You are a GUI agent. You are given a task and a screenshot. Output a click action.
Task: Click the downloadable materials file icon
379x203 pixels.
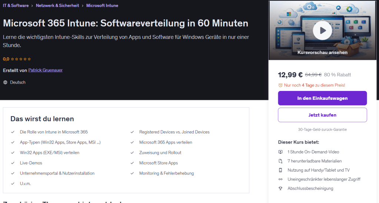280,161
